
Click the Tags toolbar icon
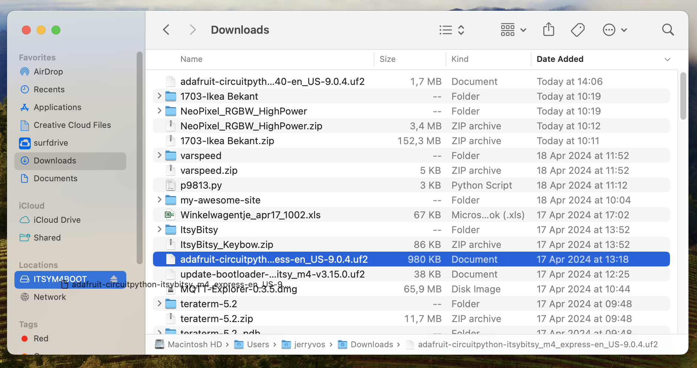(577, 30)
